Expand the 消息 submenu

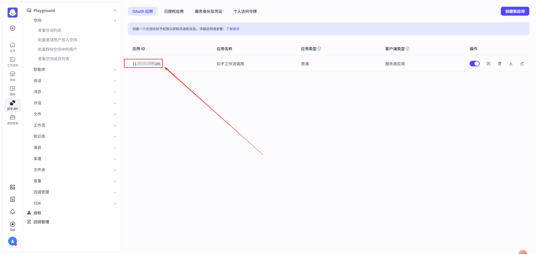115,92
